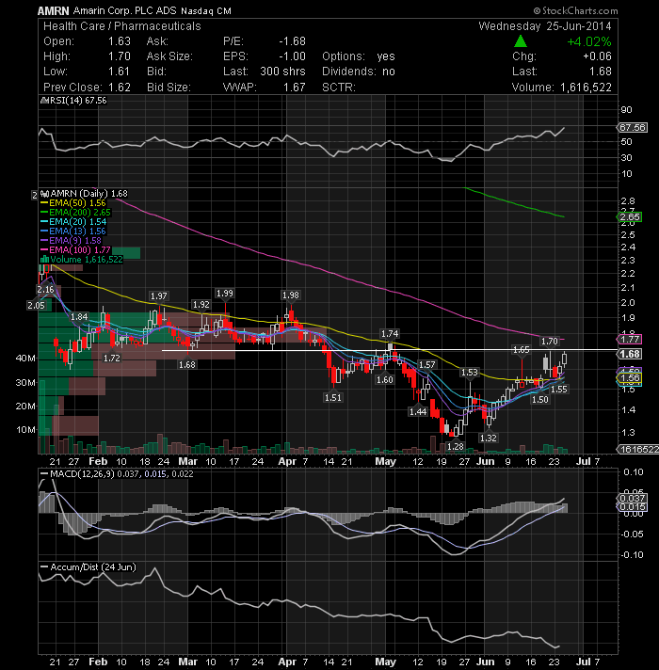Screen dimensions: 659x670
Task: Click the 1.74 May high annotation
Action: coord(390,334)
